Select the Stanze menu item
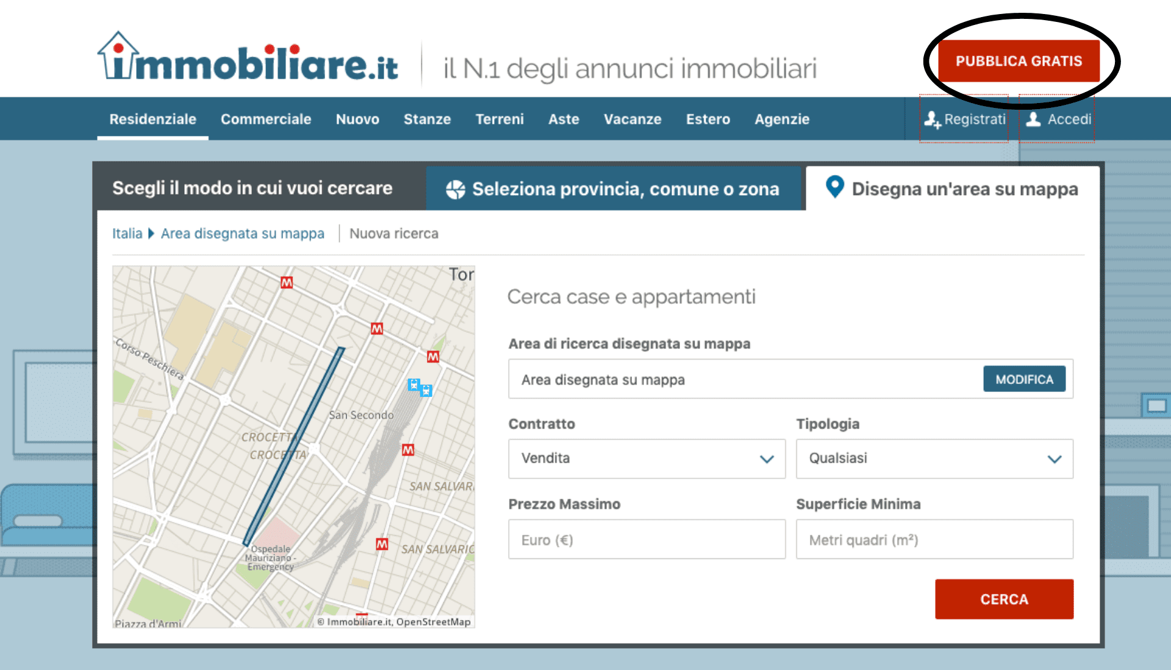This screenshot has width=1171, height=670. pos(427,119)
